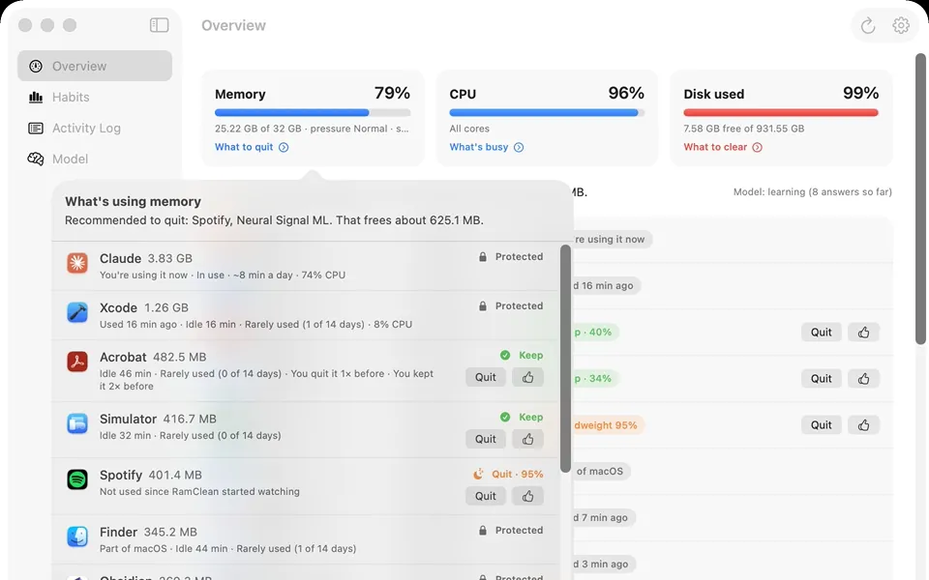
Task: Open Habits in the sidebar
Action: point(95,97)
